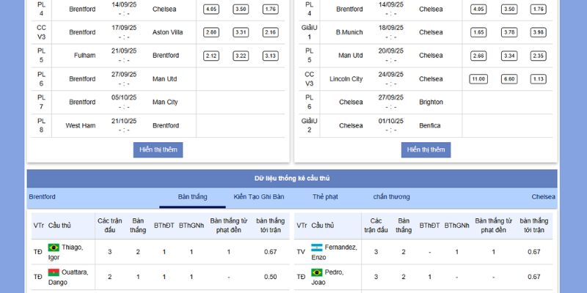
Task: Choose the 11.00 odds for Lincoln City
Action: point(478,79)
